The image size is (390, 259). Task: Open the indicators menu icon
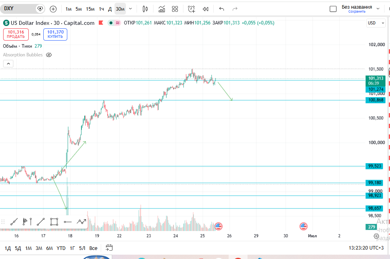[x=162, y=9]
